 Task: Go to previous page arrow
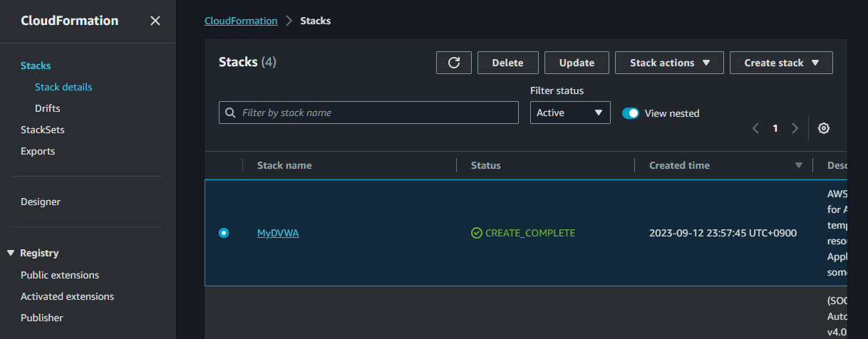pyautogui.click(x=756, y=129)
